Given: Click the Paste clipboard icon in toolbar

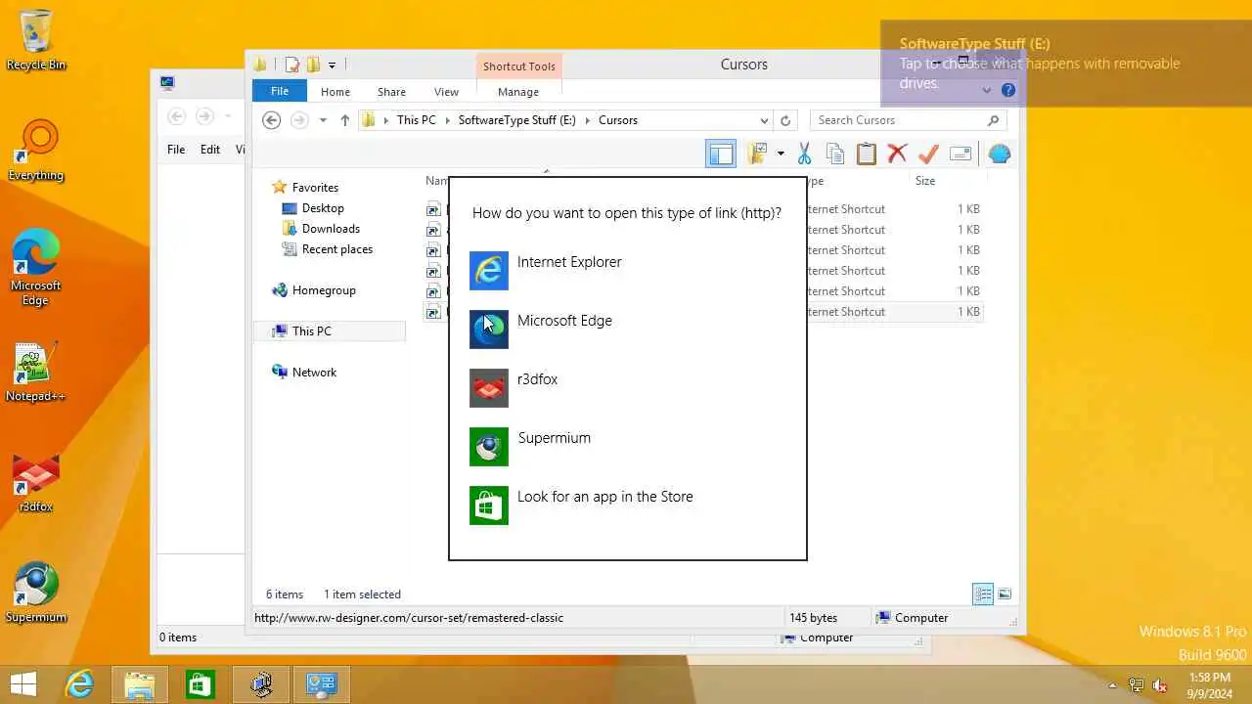Looking at the screenshot, I should click(867, 154).
